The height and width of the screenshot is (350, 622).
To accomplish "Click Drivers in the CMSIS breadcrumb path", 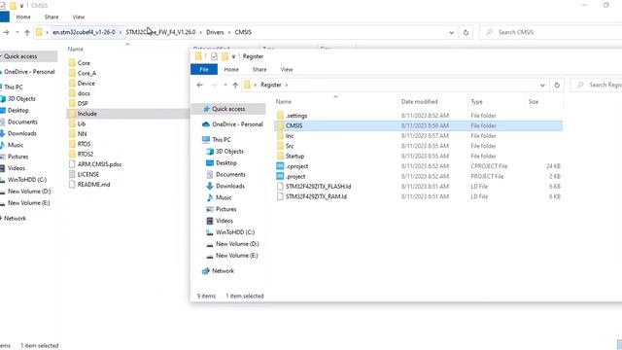I will [x=215, y=32].
